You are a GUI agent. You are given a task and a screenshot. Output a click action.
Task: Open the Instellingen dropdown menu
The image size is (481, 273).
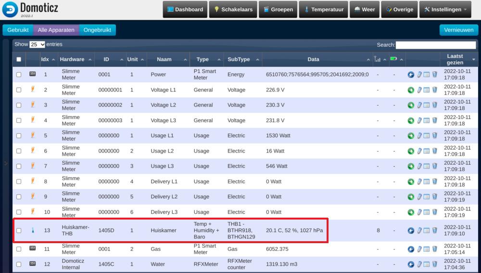pos(445,10)
